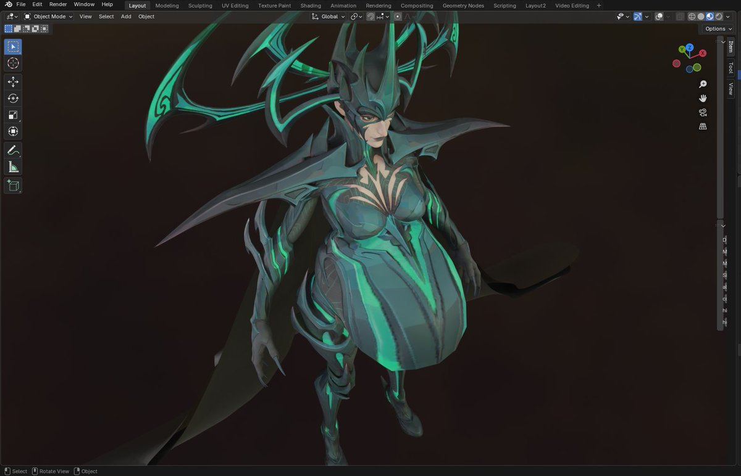The width and height of the screenshot is (741, 476).
Task: Open the sidebar View tab
Action: [x=731, y=88]
